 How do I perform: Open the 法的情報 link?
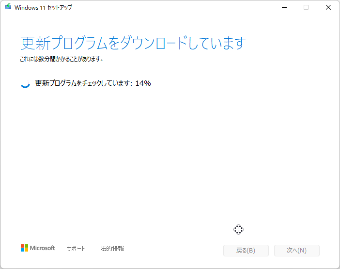click(112, 248)
